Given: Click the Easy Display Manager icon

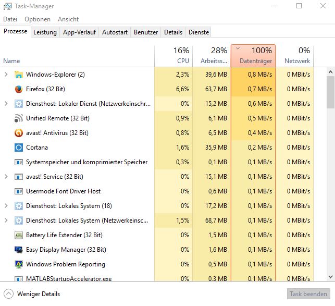Looking at the screenshot, I should tap(19, 250).
